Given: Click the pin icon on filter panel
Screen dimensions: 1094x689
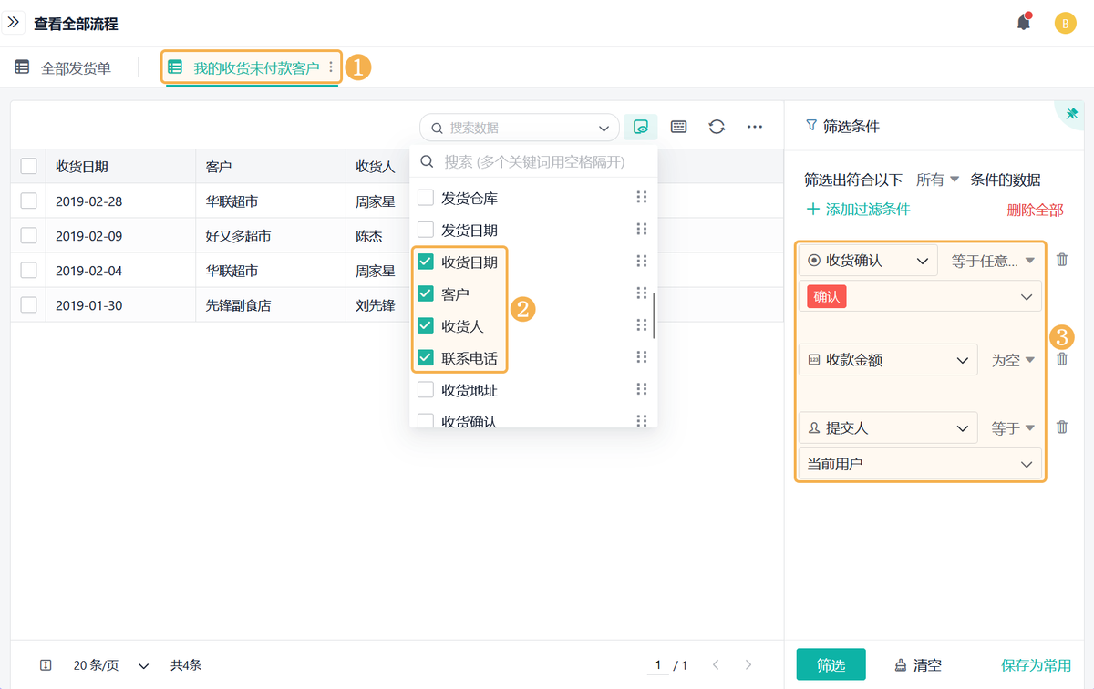Looking at the screenshot, I should pos(1071,113).
